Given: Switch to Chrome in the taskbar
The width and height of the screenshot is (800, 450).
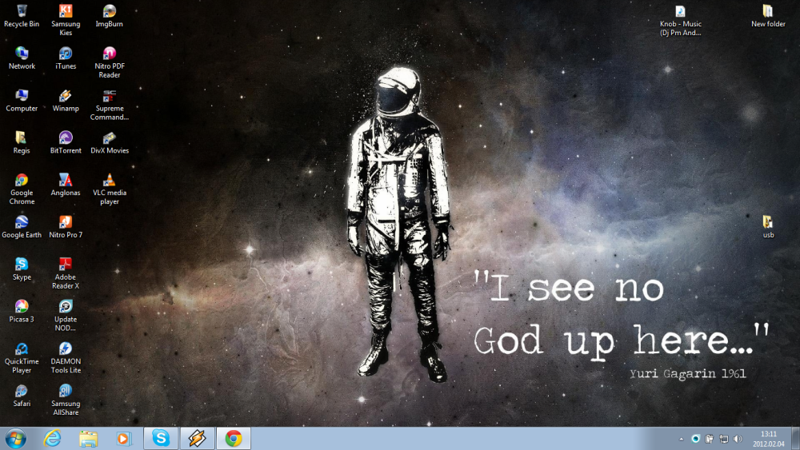Looking at the screenshot, I should 234,438.
